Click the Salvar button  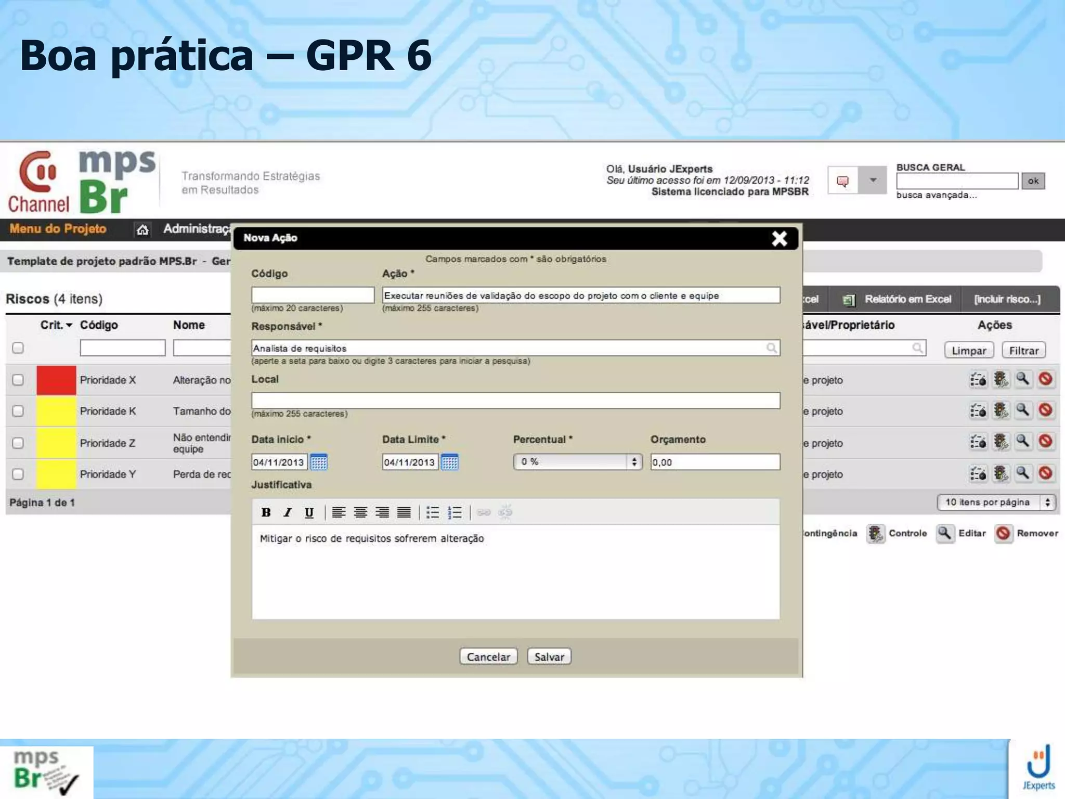pyautogui.click(x=549, y=656)
